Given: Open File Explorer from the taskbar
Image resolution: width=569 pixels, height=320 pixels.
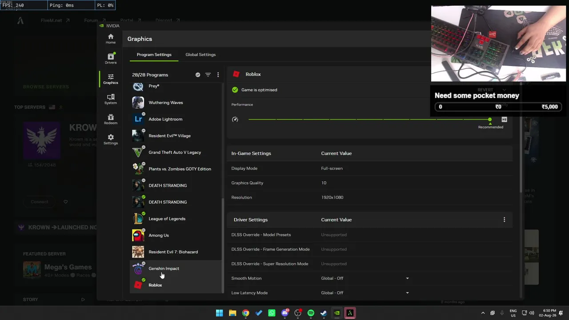Looking at the screenshot, I should click(232, 313).
